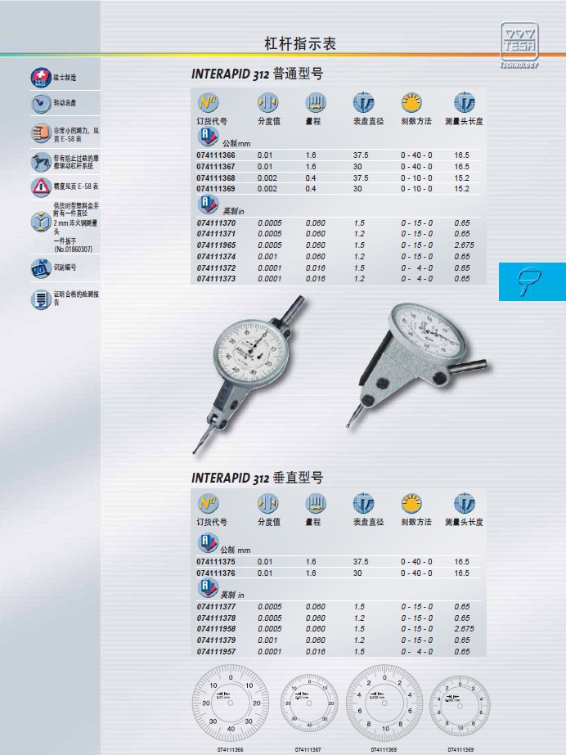Click the dial face drawing above caption 074111367
Screen dimensions: 566x755
(308, 703)
